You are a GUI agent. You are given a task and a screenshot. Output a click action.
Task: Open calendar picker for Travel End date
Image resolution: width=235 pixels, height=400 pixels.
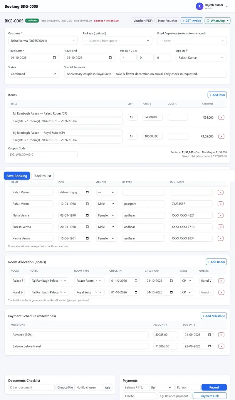pyautogui.click(x=110, y=58)
